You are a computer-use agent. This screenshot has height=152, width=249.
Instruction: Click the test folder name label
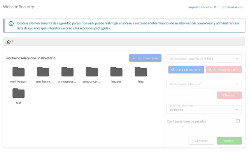[19, 103]
